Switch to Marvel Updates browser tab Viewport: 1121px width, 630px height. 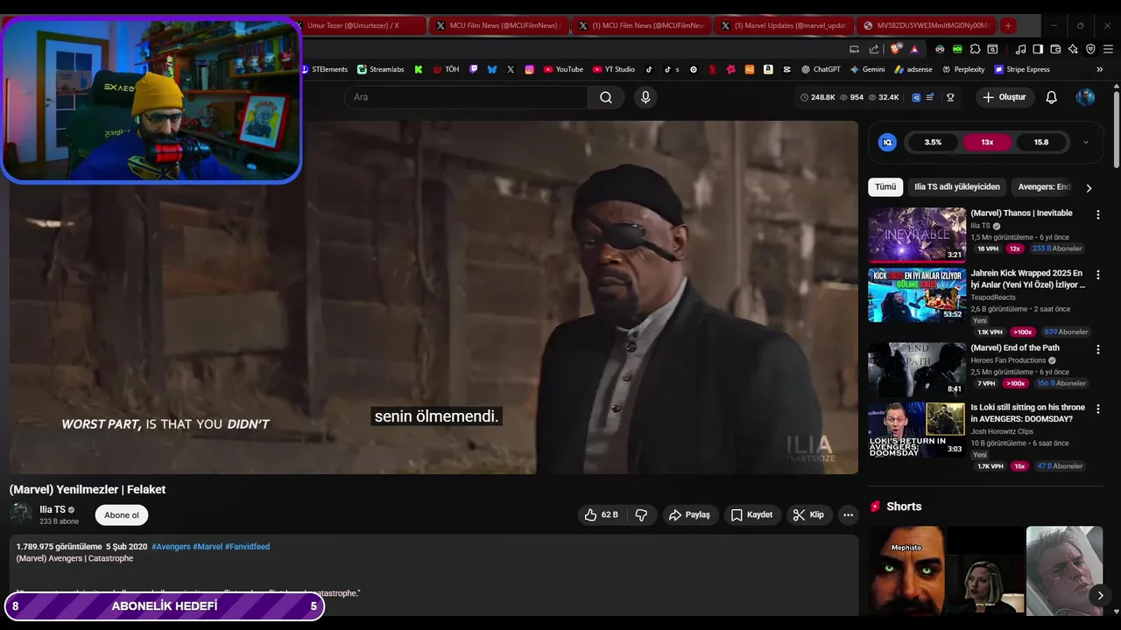tap(782, 25)
